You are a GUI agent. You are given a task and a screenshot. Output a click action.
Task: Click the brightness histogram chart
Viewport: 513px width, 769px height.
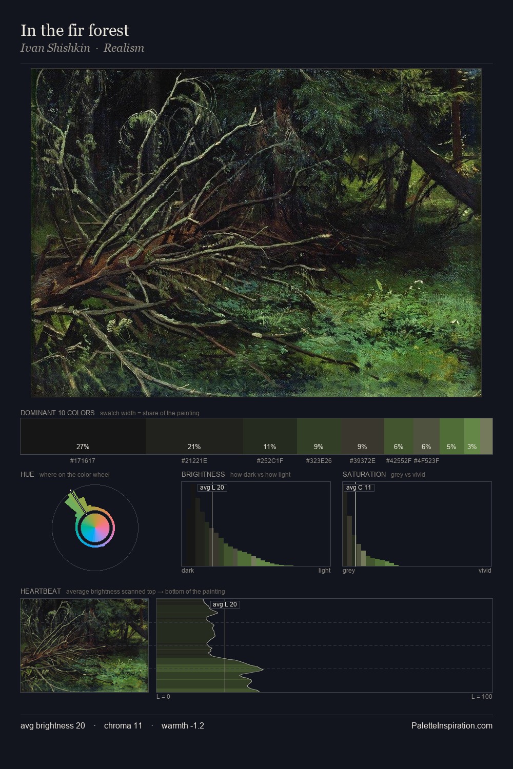[256, 524]
